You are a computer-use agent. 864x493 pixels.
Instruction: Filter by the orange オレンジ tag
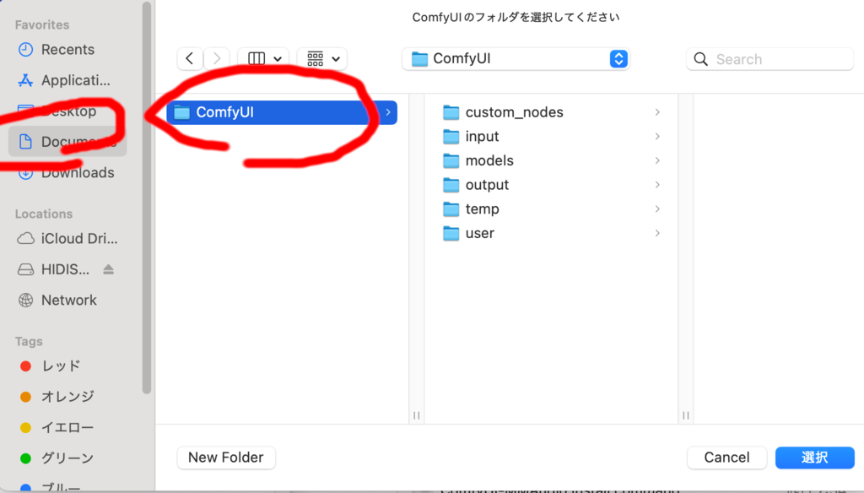tap(67, 397)
